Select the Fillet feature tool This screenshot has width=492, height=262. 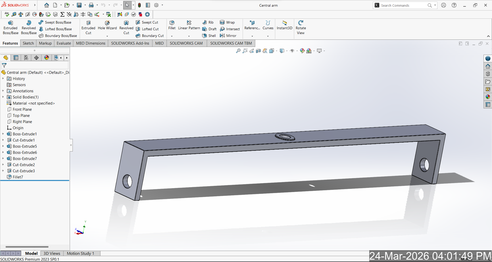(x=172, y=25)
